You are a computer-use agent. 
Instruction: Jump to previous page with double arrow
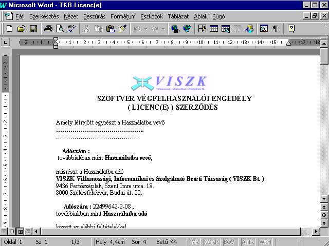point(324,207)
